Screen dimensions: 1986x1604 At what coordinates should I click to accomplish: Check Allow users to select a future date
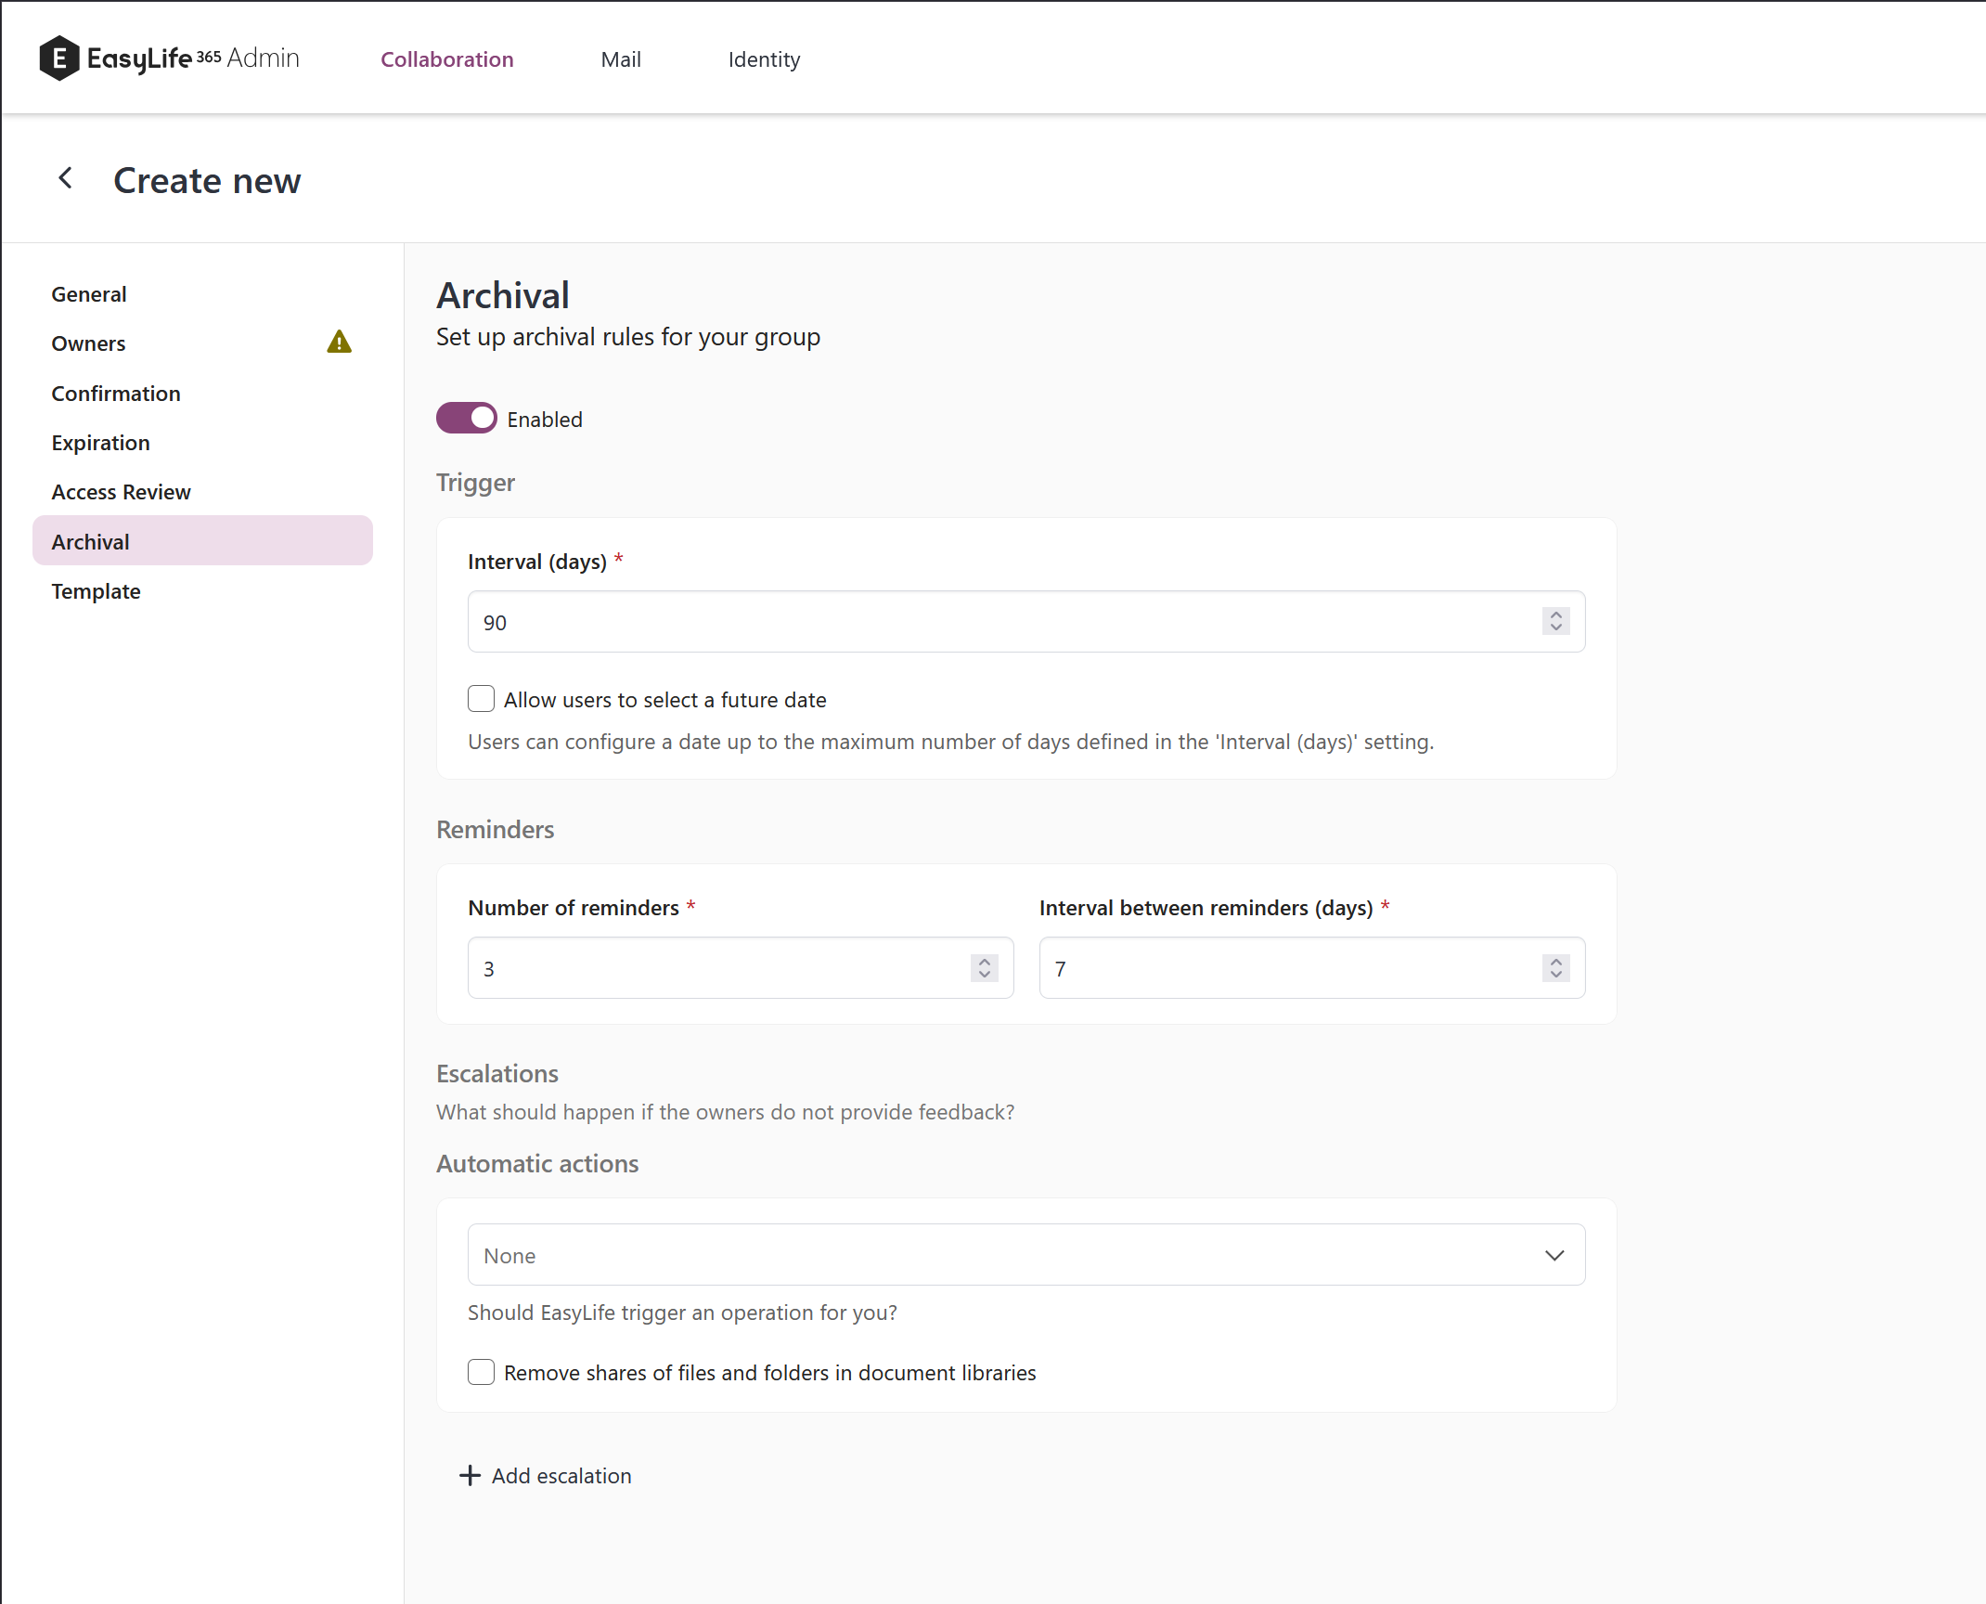tap(481, 699)
